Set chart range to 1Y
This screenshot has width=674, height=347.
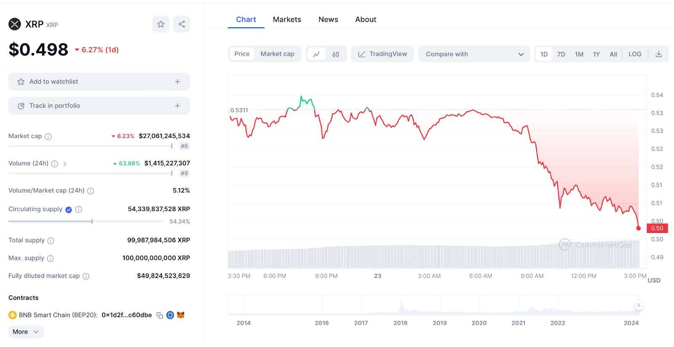596,54
